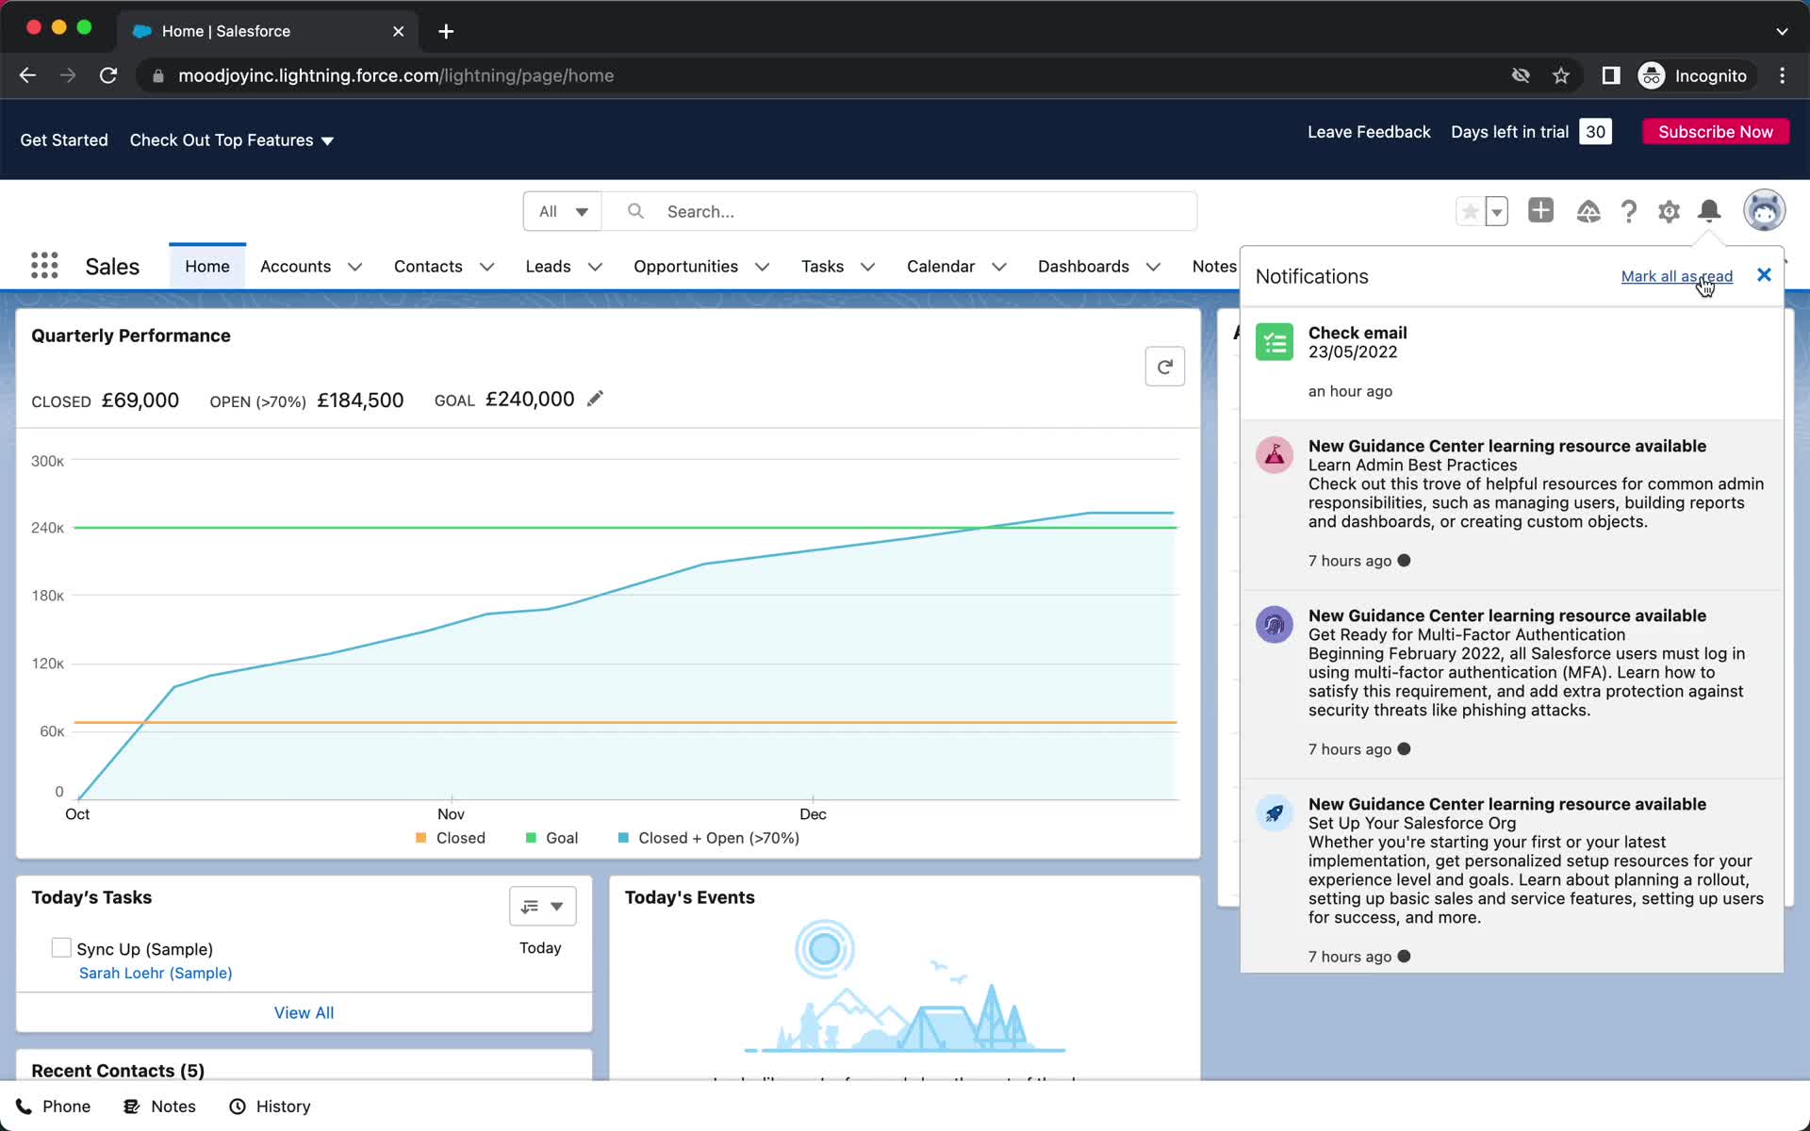Open the Check email notification
Screen dimensions: 1810x1131
pyautogui.click(x=1511, y=363)
